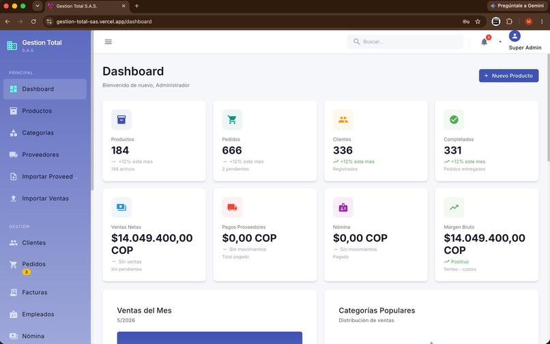Click the search magnifier icon
Image resolution: width=550 pixels, height=344 pixels.
(356, 42)
